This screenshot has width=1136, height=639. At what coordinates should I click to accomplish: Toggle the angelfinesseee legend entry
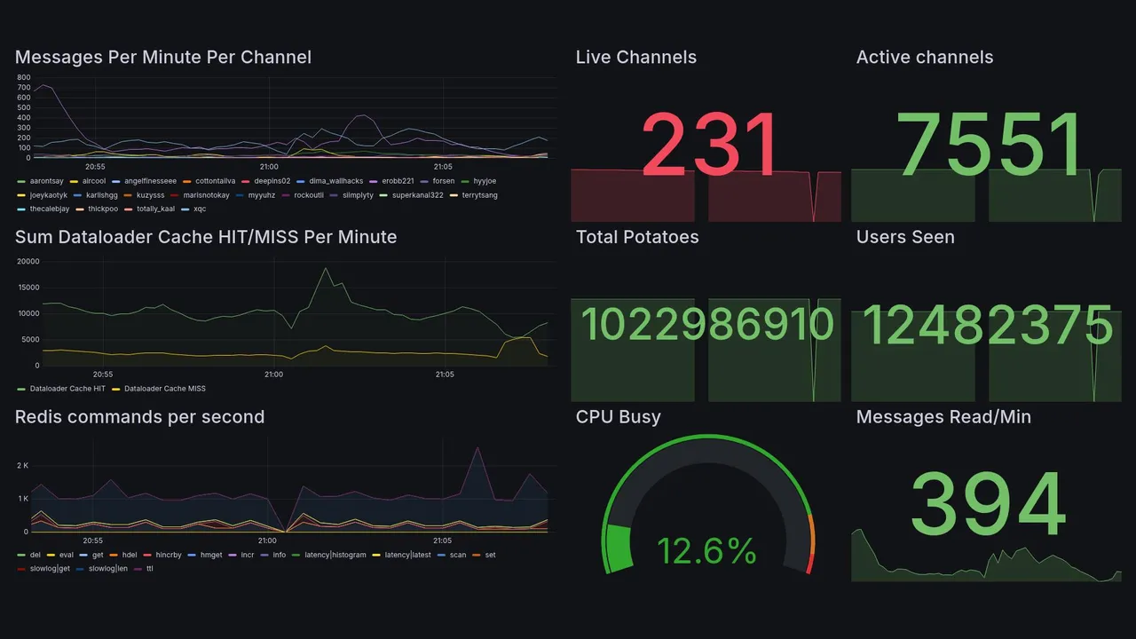144,181
